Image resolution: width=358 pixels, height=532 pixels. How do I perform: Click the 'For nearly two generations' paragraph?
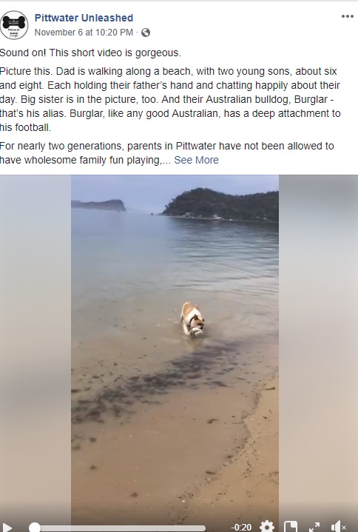[167, 153]
